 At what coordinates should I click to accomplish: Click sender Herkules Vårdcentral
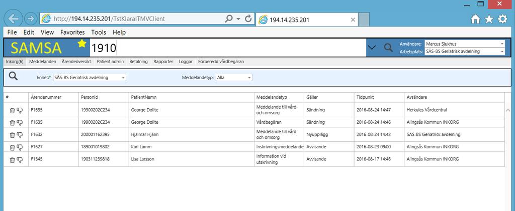coord(426,110)
